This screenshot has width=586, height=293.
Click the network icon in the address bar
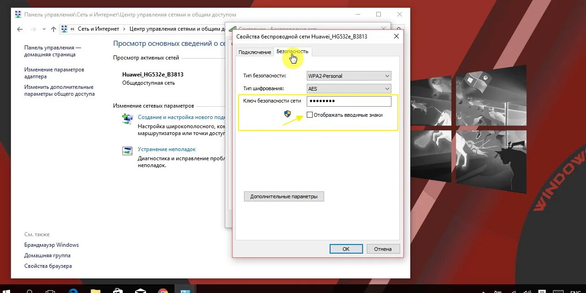point(64,29)
